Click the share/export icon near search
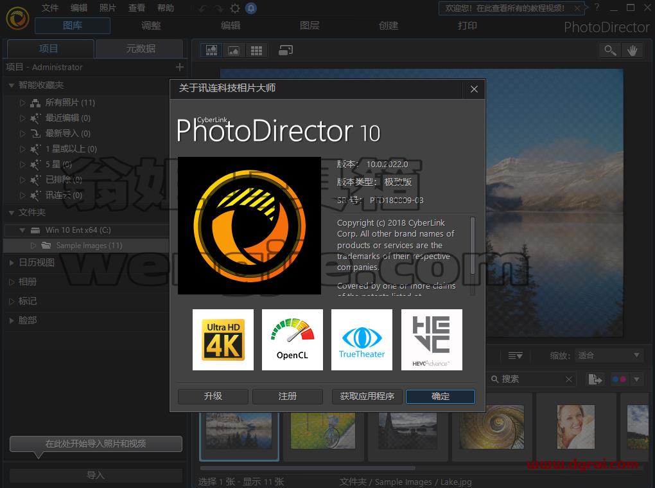The height and width of the screenshot is (488, 655). point(595,379)
